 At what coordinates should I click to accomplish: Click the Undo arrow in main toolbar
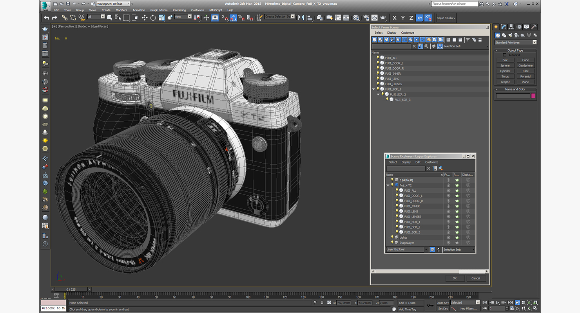click(x=47, y=18)
